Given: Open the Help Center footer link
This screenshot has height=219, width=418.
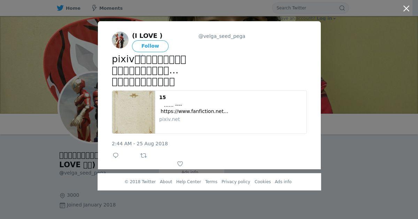Looking at the screenshot, I should point(188,182).
